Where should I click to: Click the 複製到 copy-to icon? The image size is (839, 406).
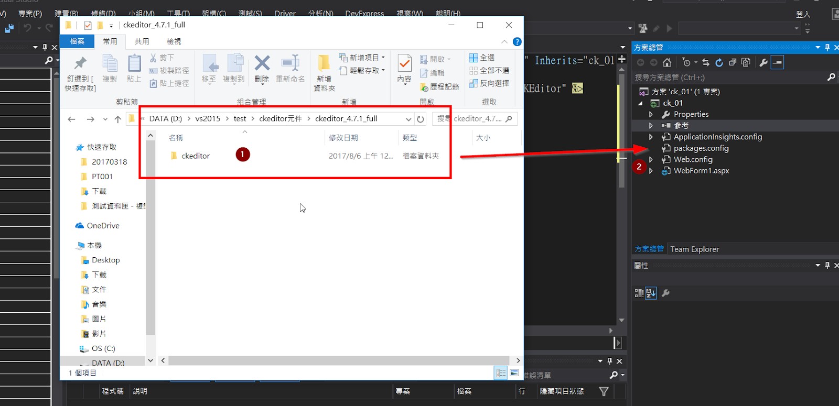(x=234, y=63)
